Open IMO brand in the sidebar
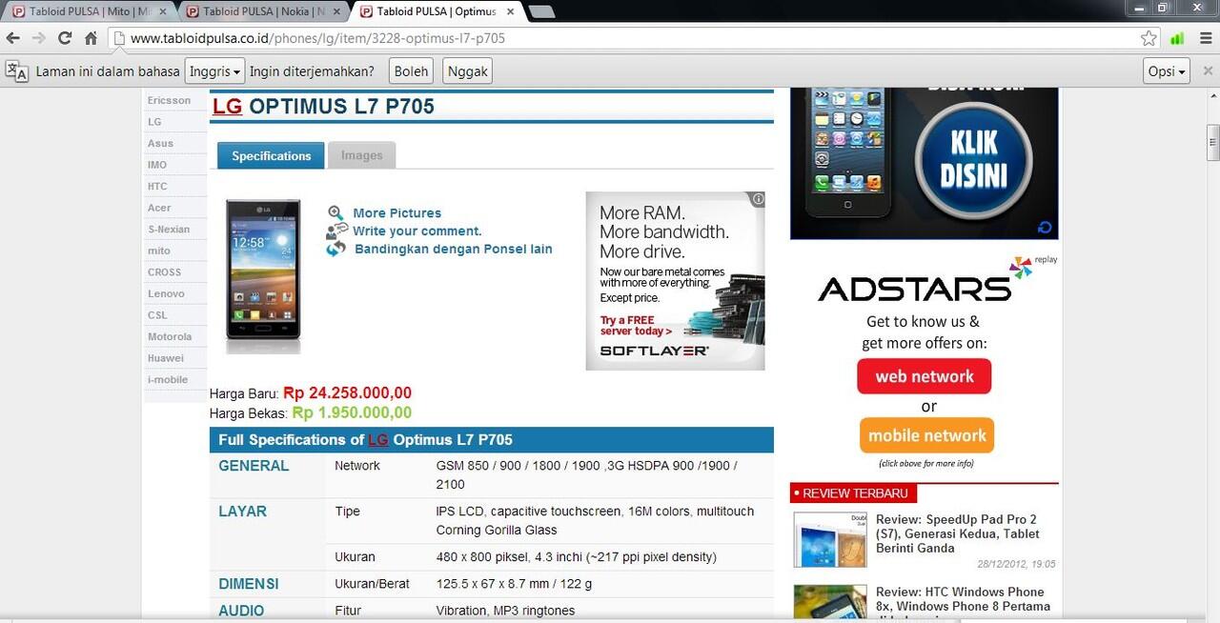 (157, 165)
